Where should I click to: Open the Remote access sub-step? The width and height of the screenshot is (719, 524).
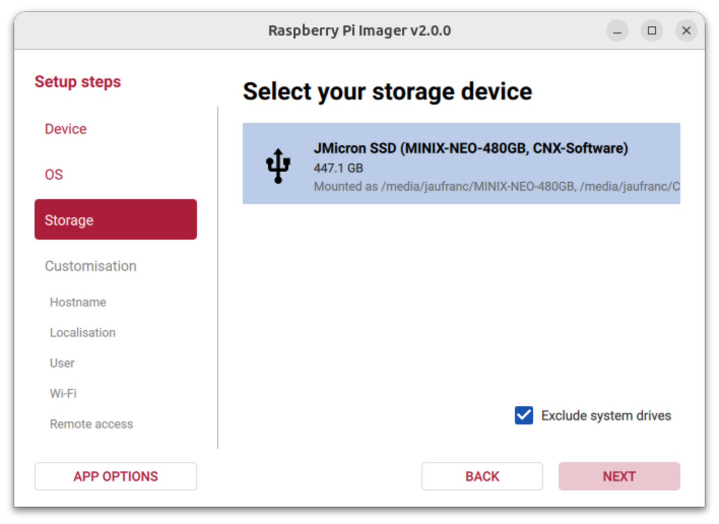pos(91,424)
